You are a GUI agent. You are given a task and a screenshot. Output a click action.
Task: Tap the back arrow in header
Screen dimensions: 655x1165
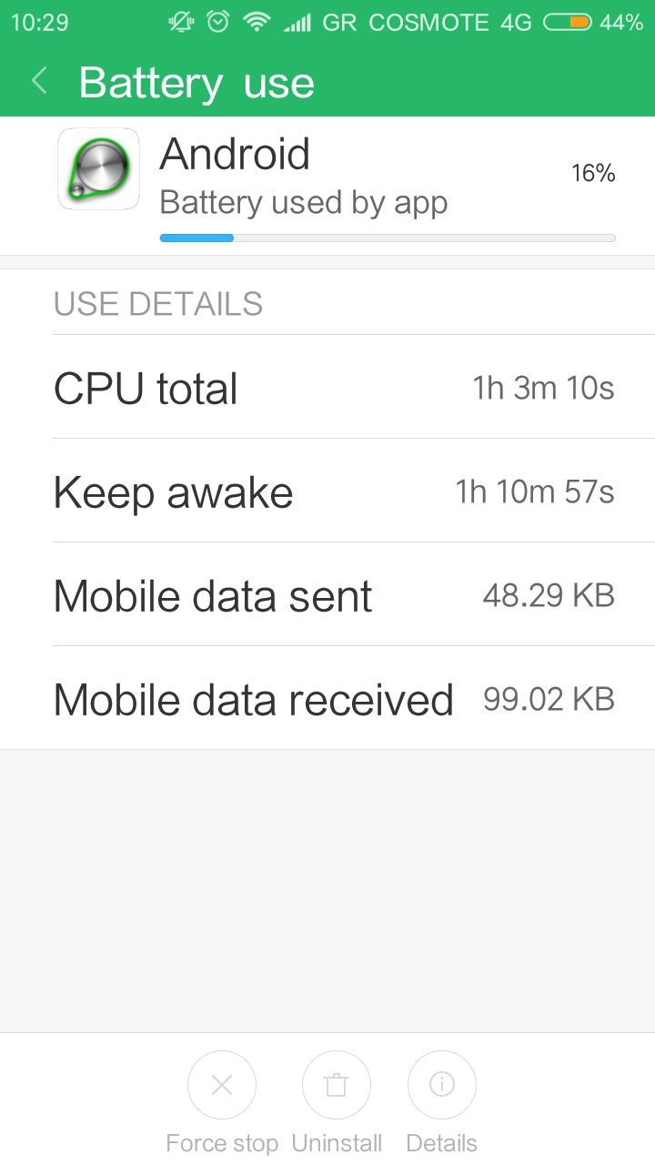point(39,82)
